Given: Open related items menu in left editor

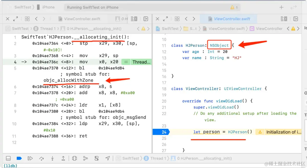Looking at the screenshot, I should 27,19.
